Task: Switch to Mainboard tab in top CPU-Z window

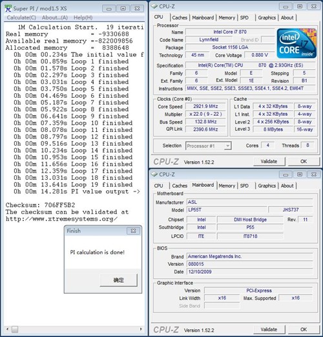Action: pyautogui.click(x=203, y=17)
